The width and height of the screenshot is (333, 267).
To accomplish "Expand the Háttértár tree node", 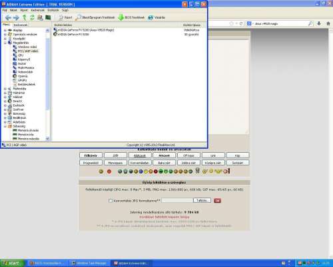I will tap(5, 93).
